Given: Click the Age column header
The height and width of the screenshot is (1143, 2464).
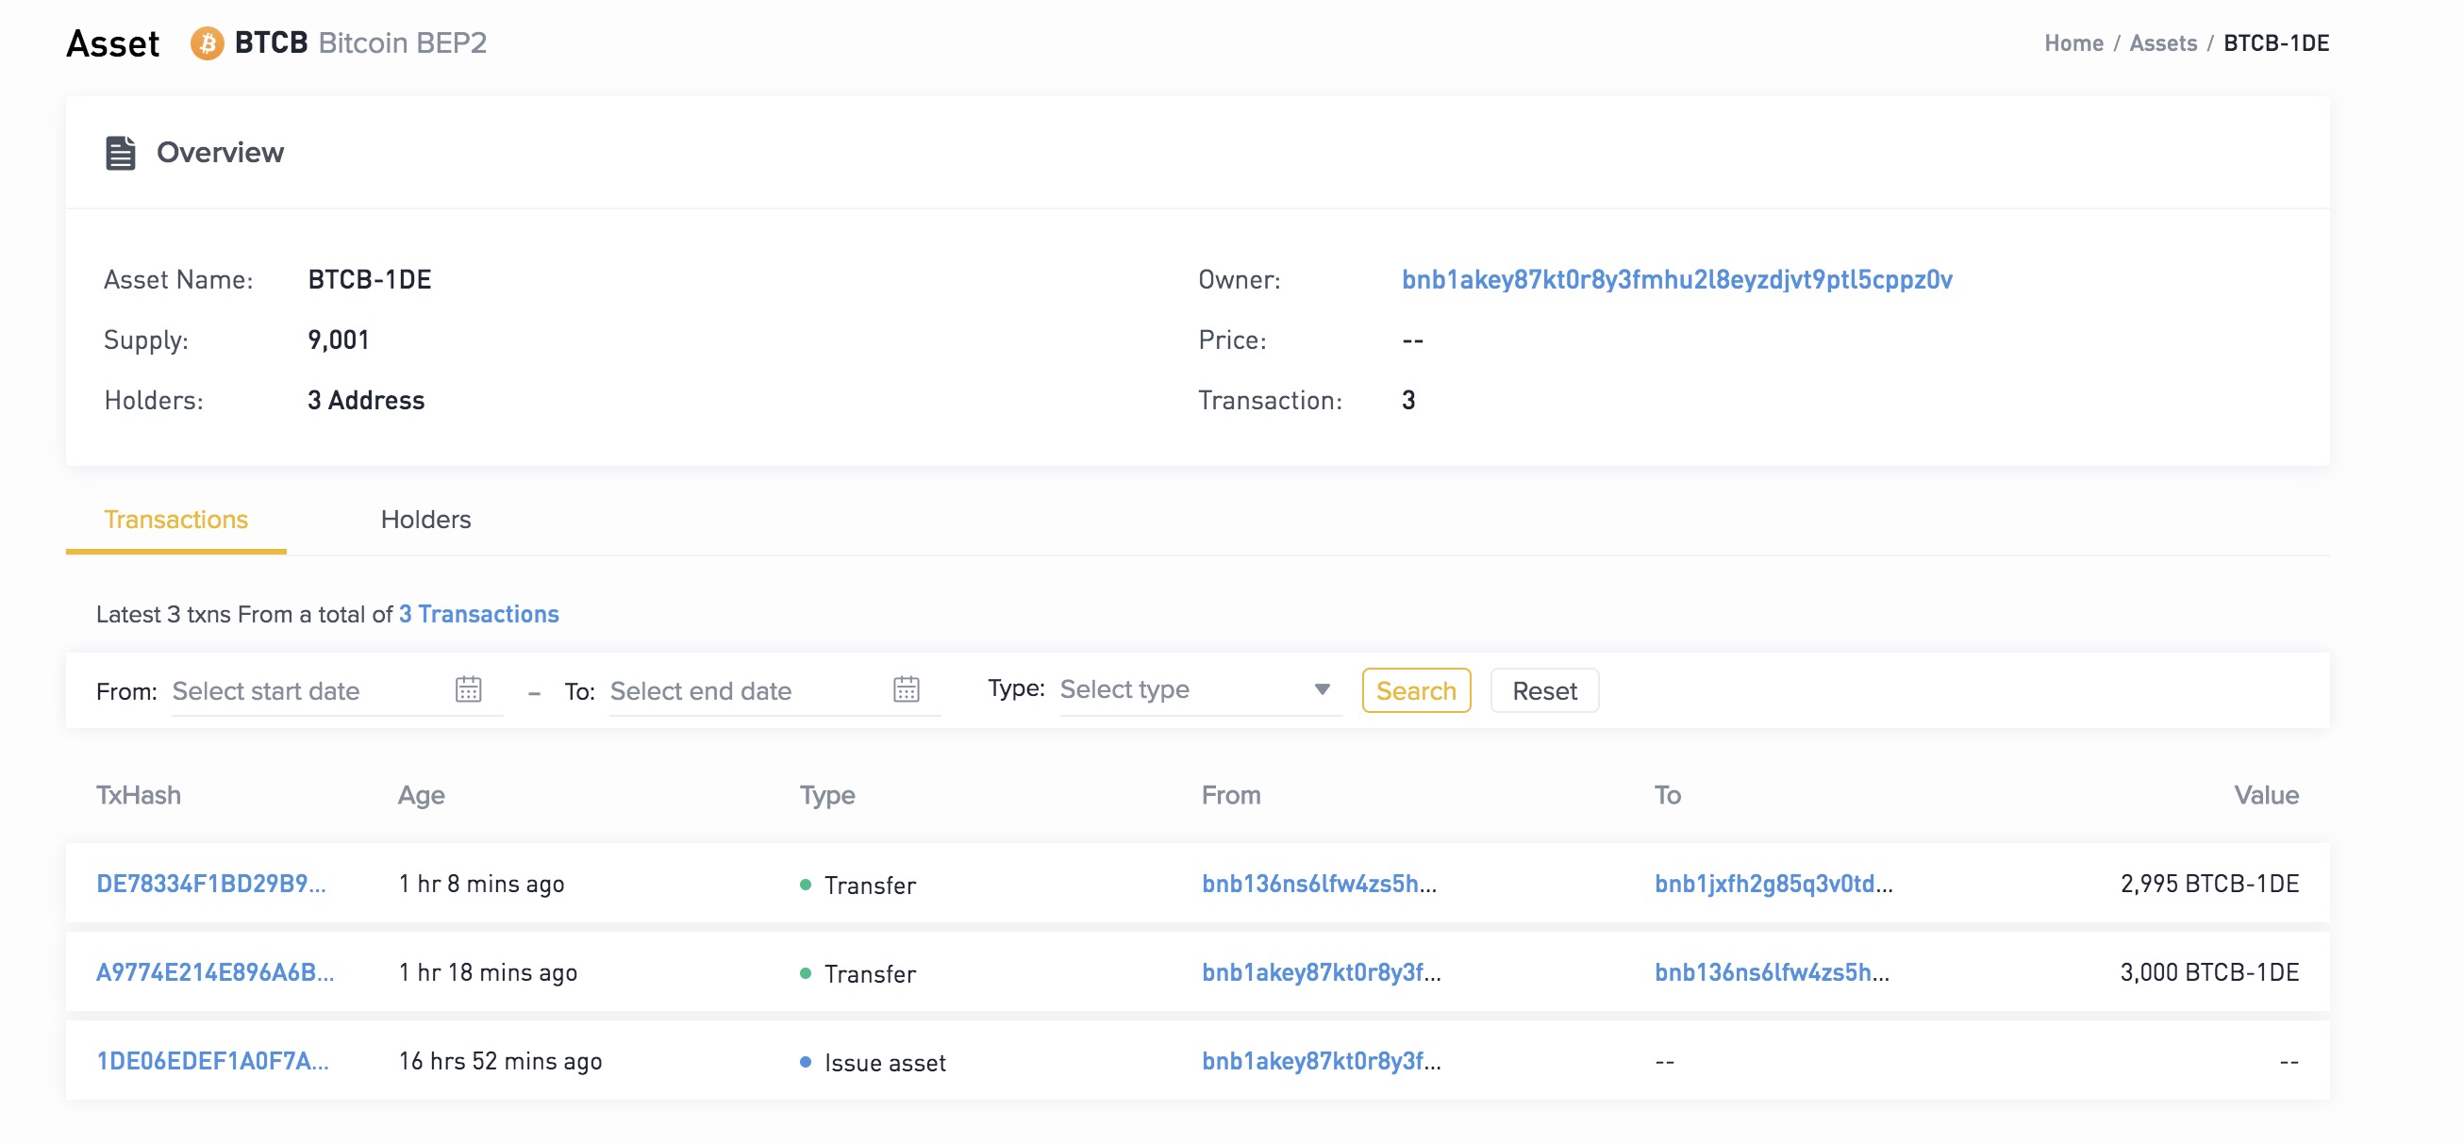Looking at the screenshot, I should (x=421, y=795).
